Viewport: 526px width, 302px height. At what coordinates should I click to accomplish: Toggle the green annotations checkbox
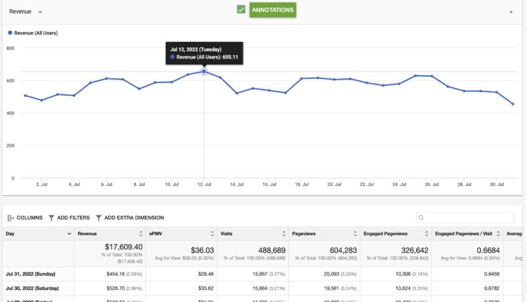(241, 10)
